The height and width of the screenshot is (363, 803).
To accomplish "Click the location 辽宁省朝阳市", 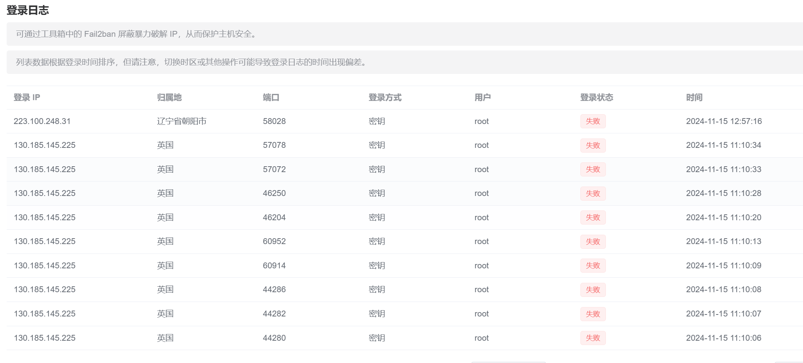I will [182, 121].
